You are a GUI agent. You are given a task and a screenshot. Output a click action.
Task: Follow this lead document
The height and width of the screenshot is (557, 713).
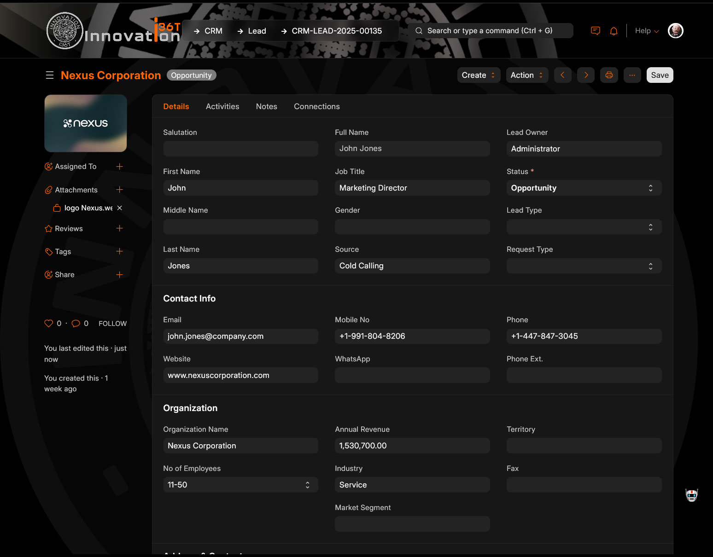[x=112, y=324]
